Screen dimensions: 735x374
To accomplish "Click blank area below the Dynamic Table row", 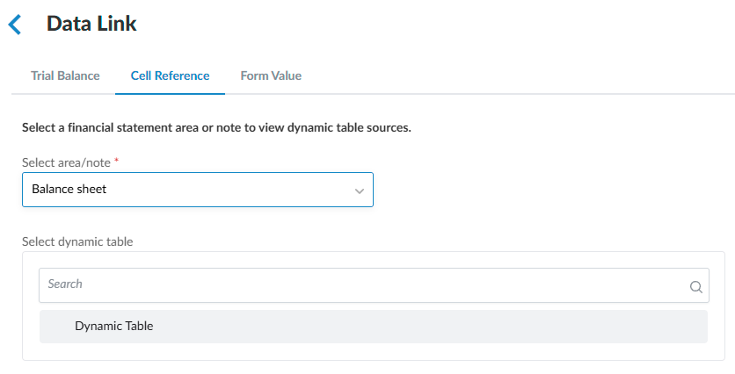I will point(373,351).
